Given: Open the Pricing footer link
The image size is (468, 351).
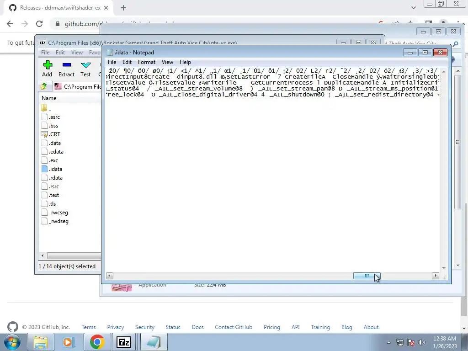Looking at the screenshot, I should (272, 327).
